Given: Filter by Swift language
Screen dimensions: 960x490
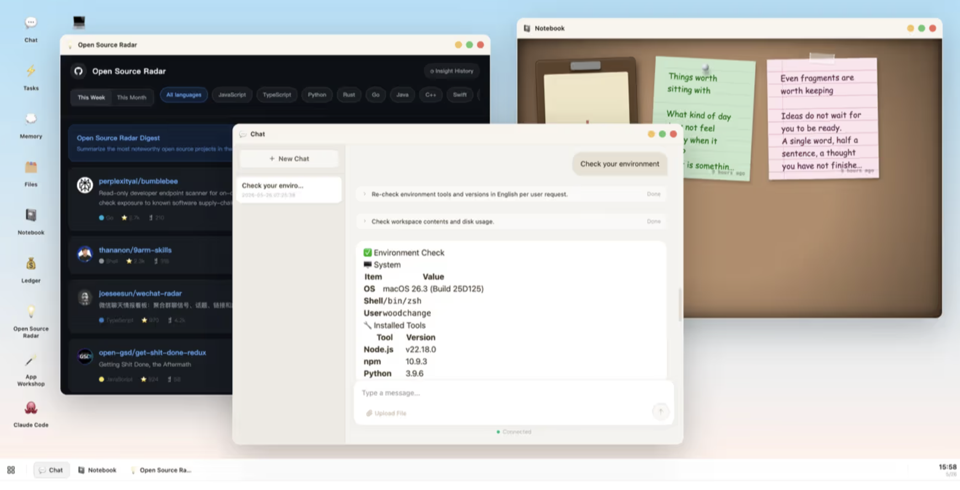Looking at the screenshot, I should point(460,95).
